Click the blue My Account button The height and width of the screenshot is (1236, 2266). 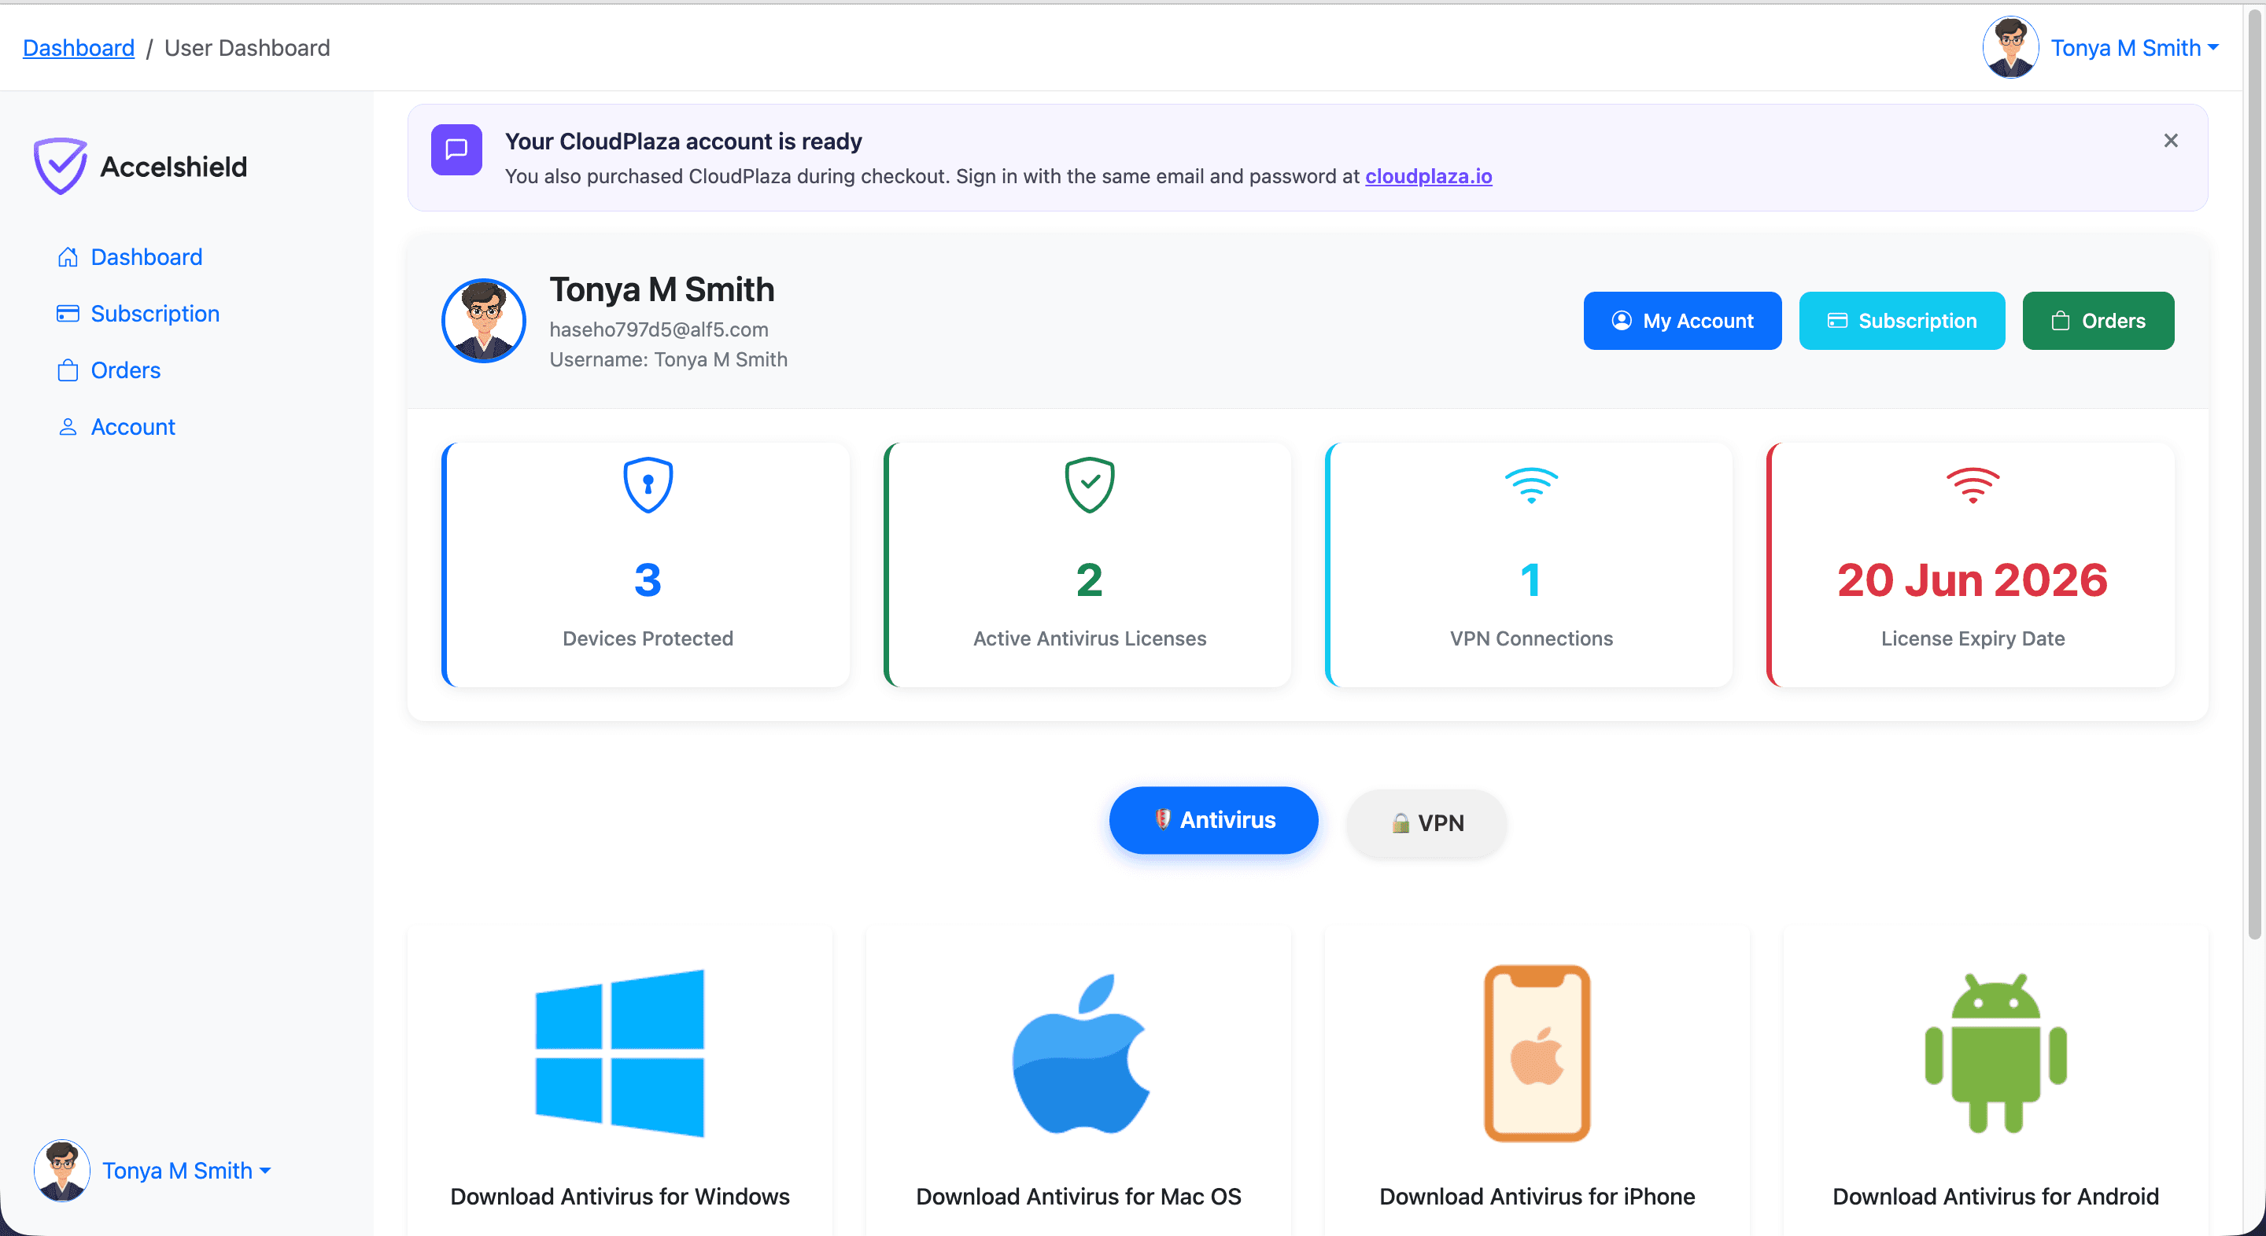pos(1683,321)
